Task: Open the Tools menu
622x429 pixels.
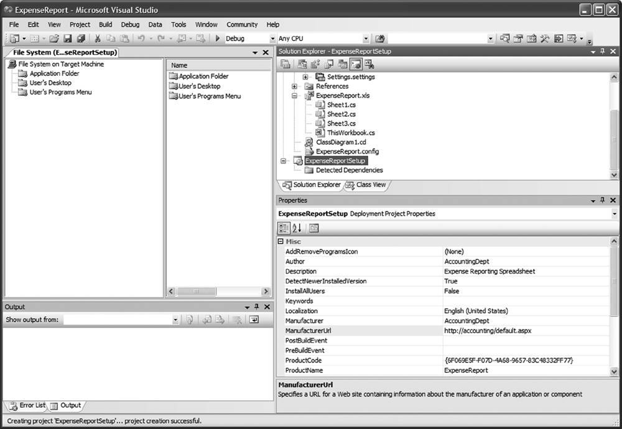Action: pyautogui.click(x=179, y=25)
